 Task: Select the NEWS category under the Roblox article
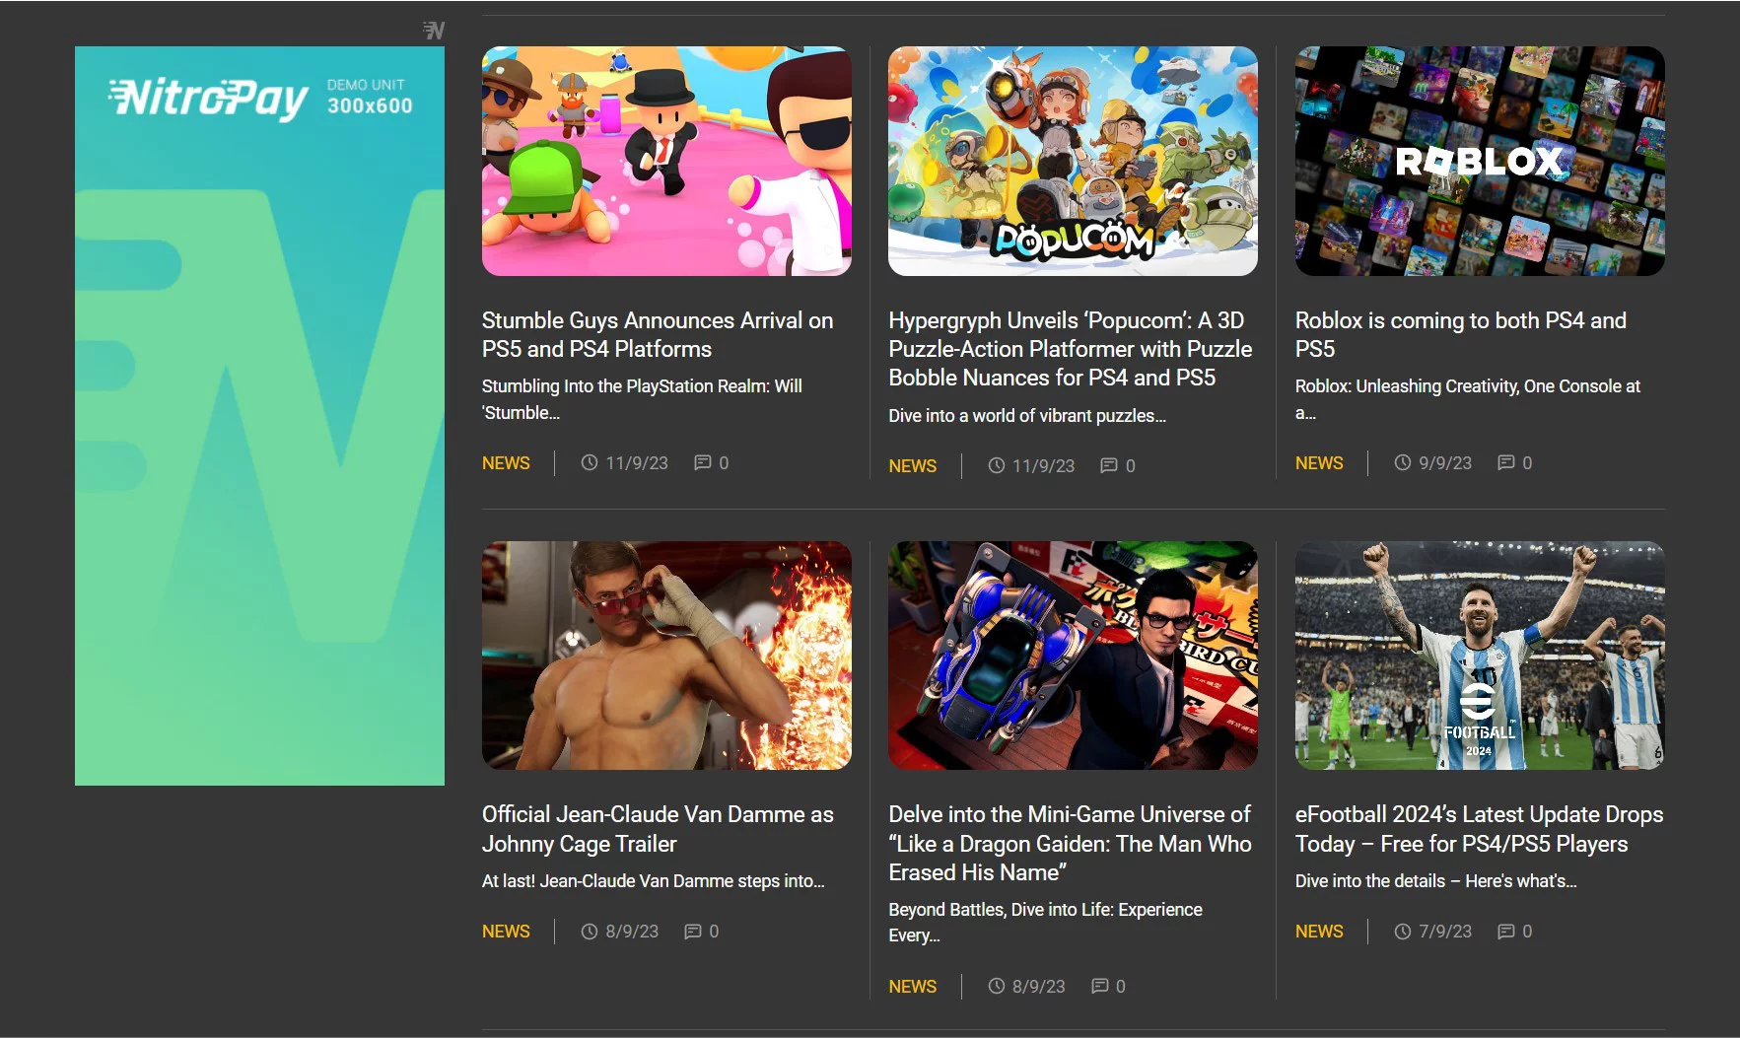1319,462
